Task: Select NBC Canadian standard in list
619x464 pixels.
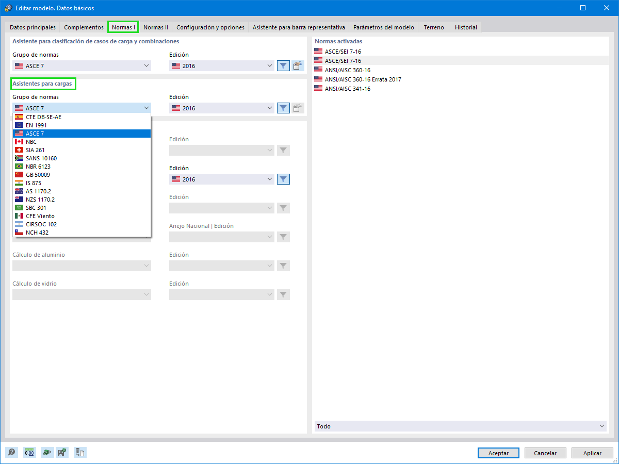Action: pos(82,141)
